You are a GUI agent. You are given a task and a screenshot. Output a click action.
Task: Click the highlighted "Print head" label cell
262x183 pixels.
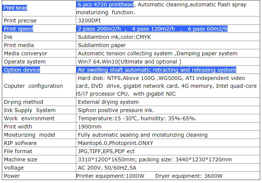(x=16, y=7)
